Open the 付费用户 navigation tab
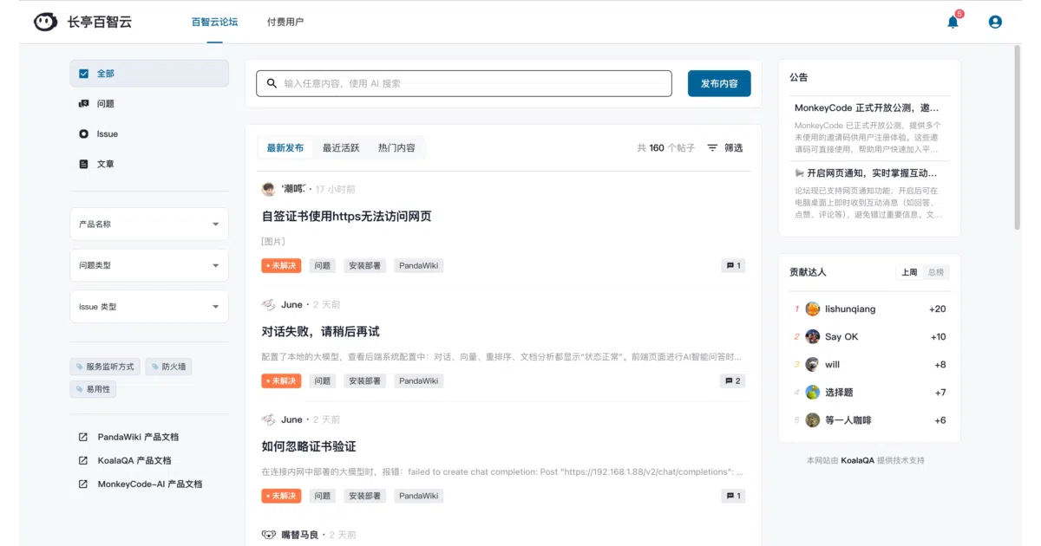The height and width of the screenshot is (546, 1041). pos(285,22)
